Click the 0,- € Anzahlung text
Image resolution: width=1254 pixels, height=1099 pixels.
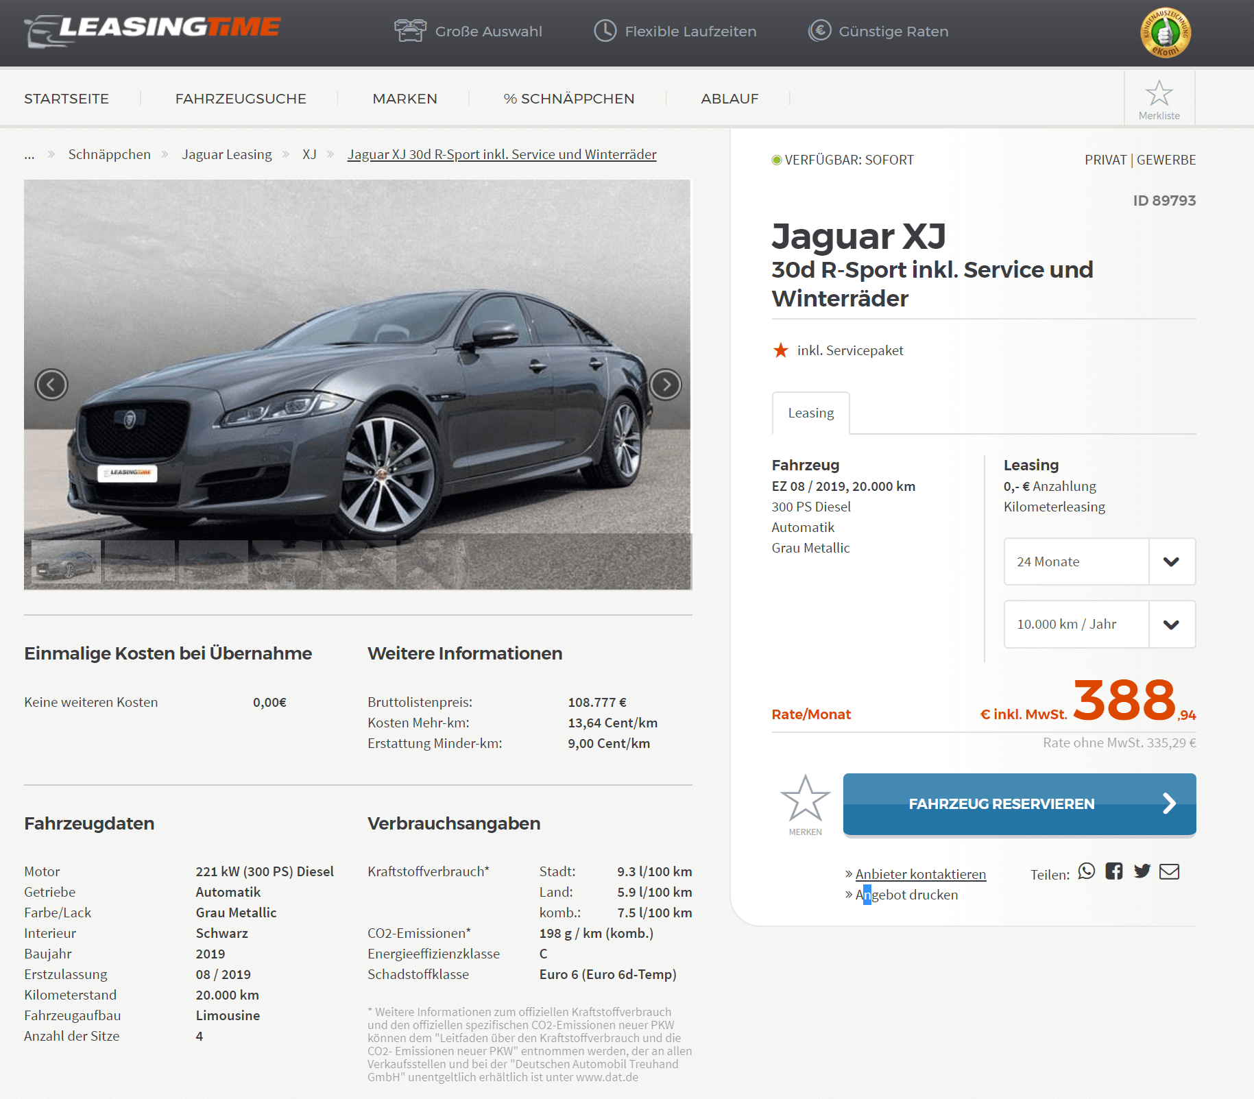[x=1050, y=486]
